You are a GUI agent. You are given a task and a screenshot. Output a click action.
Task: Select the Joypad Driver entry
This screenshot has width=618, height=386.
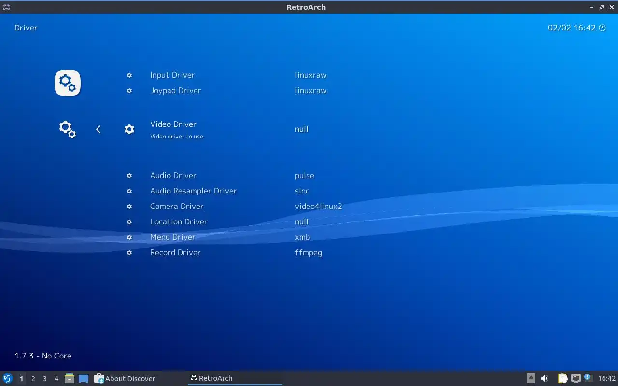pyautogui.click(x=175, y=91)
